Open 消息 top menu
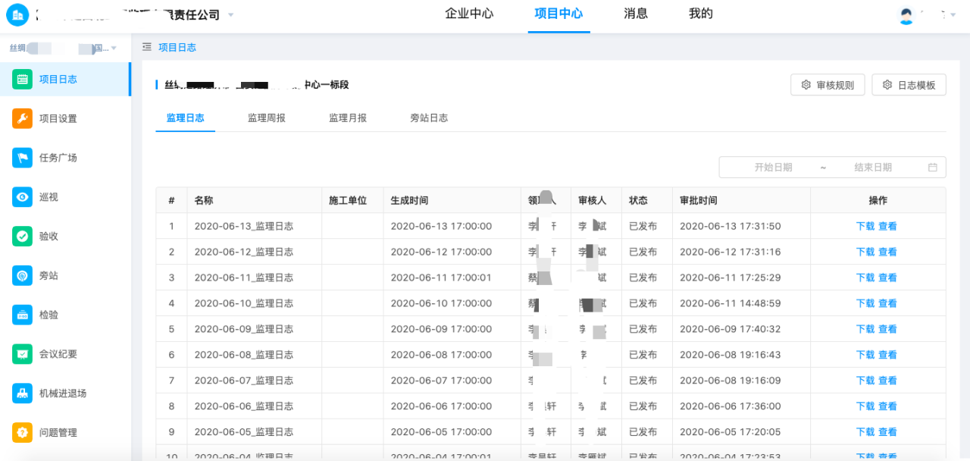This screenshot has width=970, height=461. (636, 14)
